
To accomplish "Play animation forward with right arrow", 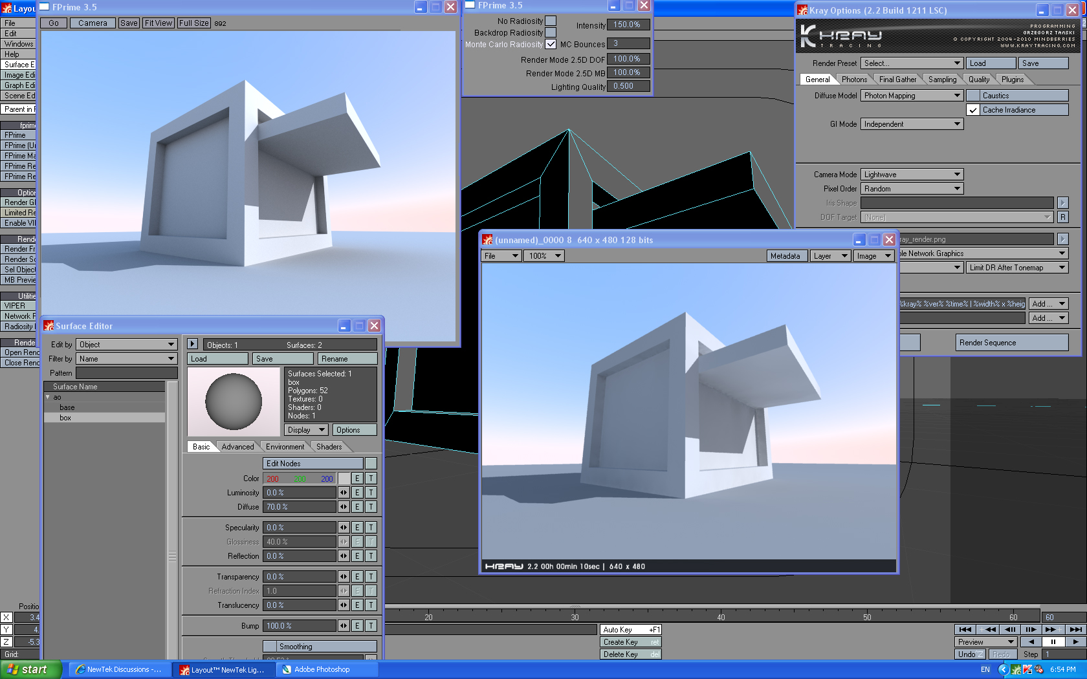I will [x=1075, y=642].
